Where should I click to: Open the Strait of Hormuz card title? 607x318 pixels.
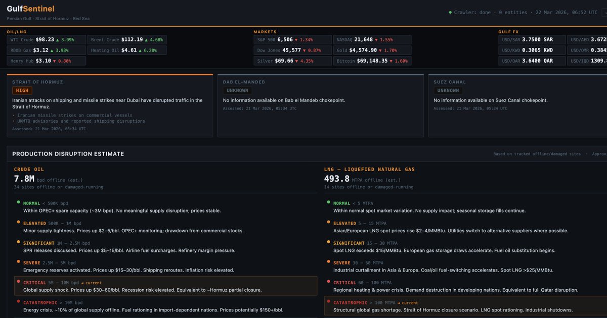[x=37, y=82]
